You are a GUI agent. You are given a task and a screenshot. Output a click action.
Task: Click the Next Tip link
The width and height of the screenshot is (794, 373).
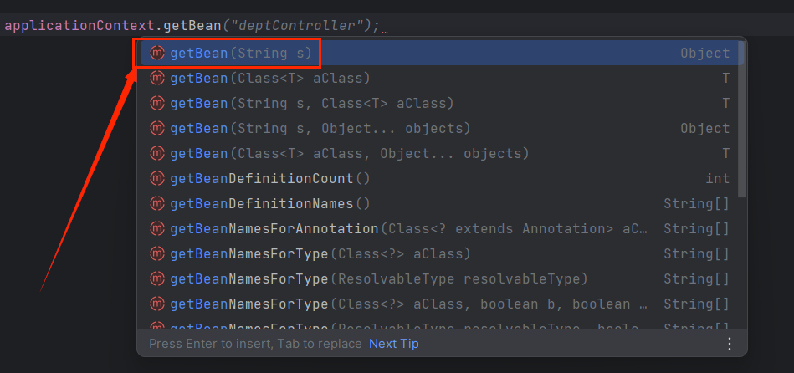393,344
